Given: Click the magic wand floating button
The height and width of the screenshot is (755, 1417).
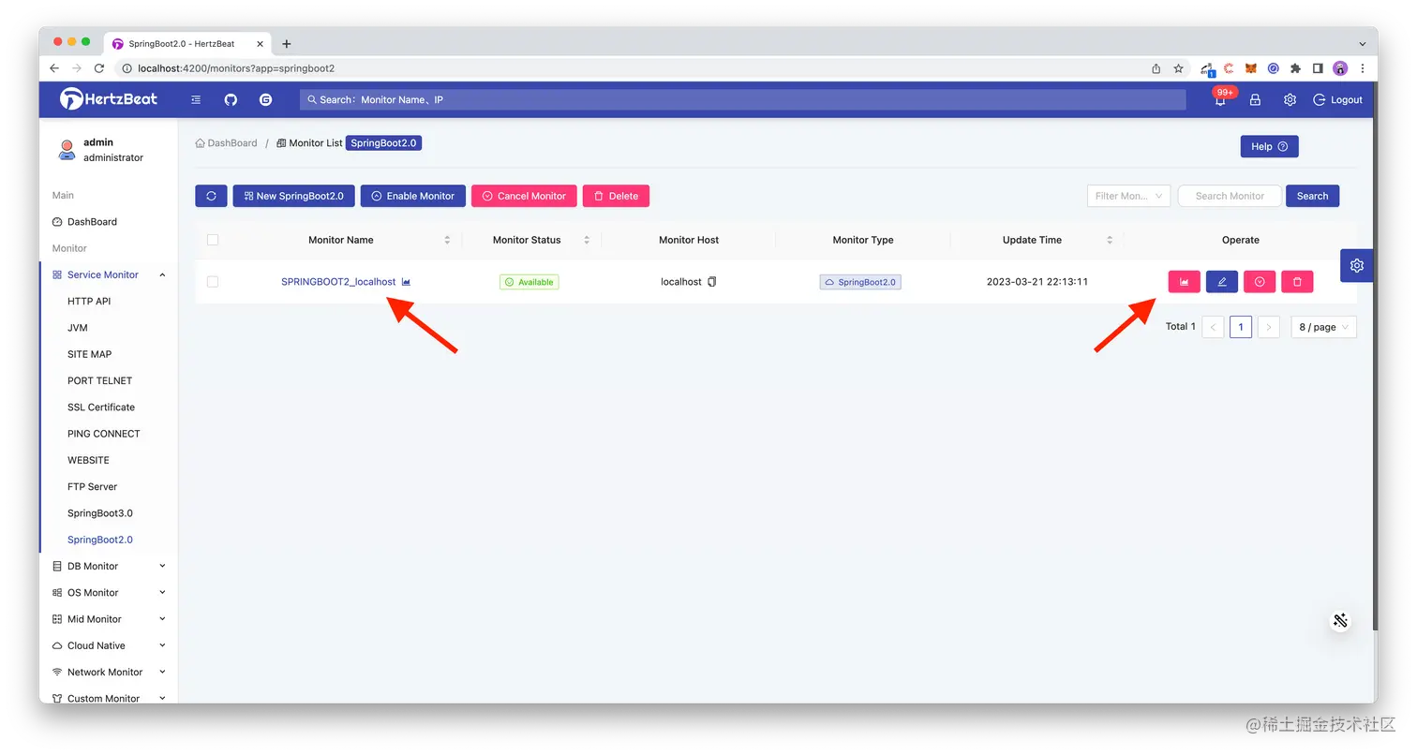Looking at the screenshot, I should pyautogui.click(x=1340, y=620).
